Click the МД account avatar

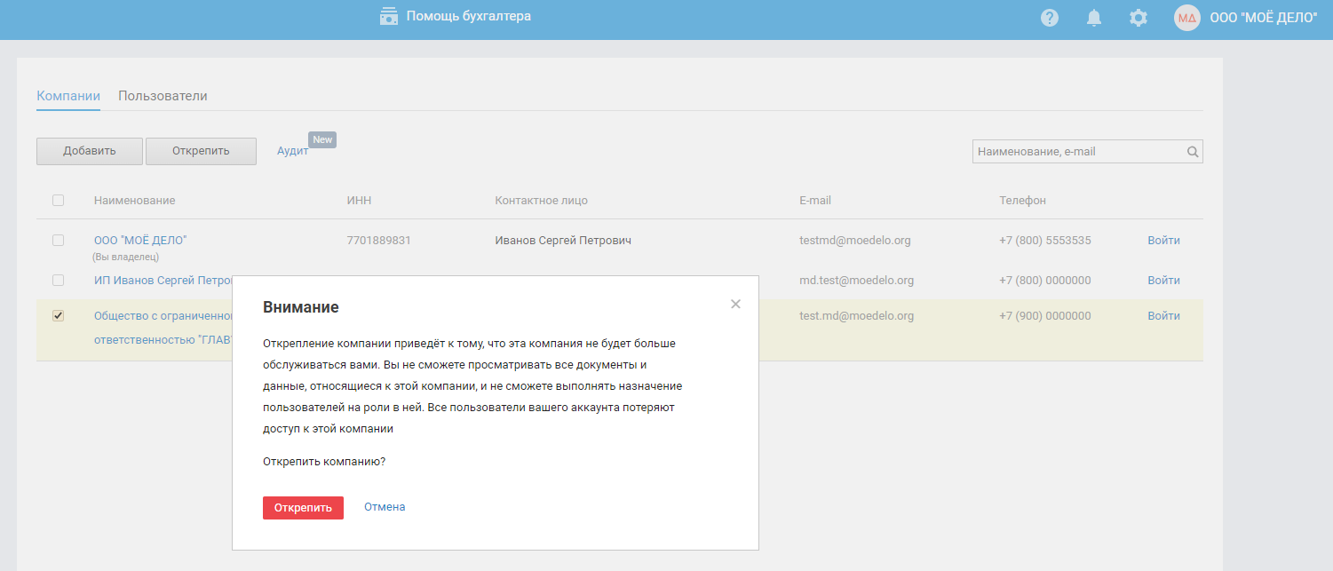pos(1187,18)
